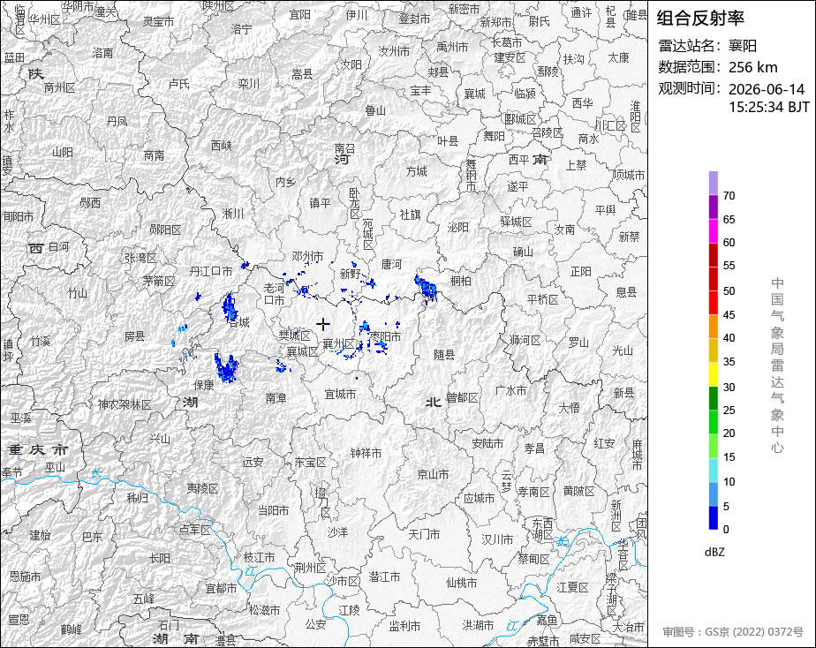Viewport: 816px width, 648px height.
Task: Click the 丹江口市 label on the map
Action: [211, 271]
